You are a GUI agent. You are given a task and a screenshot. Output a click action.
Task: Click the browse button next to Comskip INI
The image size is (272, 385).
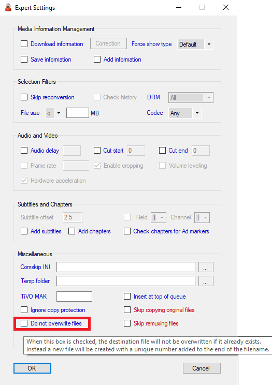(206, 267)
